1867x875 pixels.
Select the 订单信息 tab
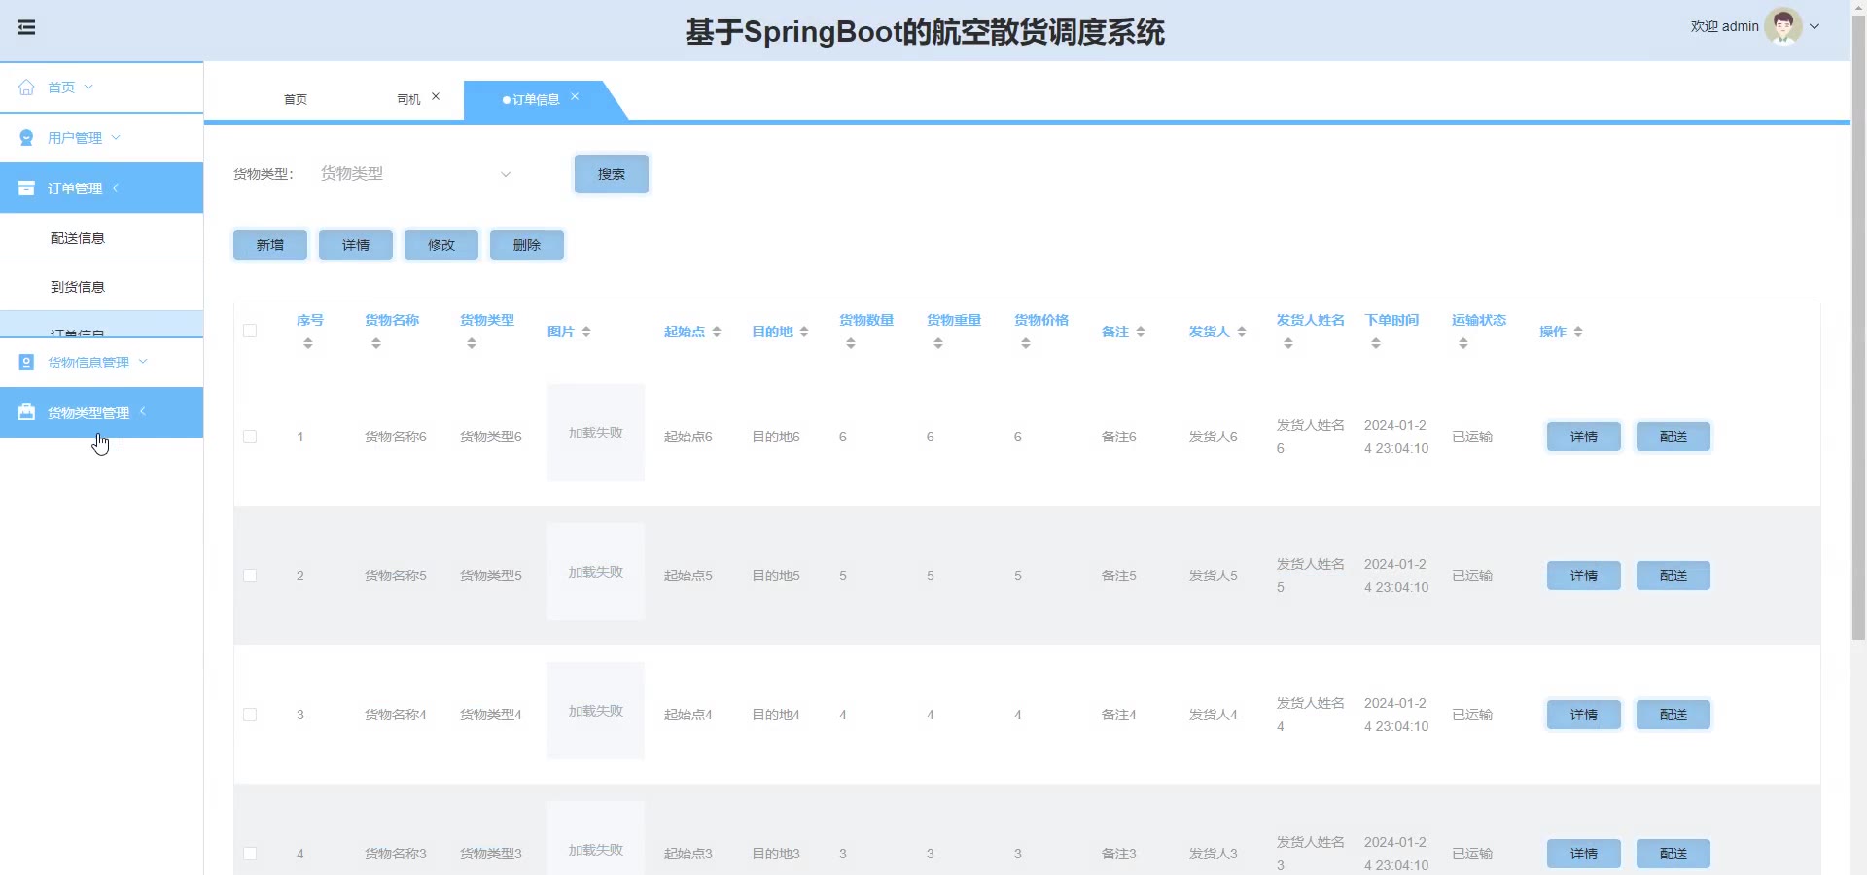click(536, 100)
